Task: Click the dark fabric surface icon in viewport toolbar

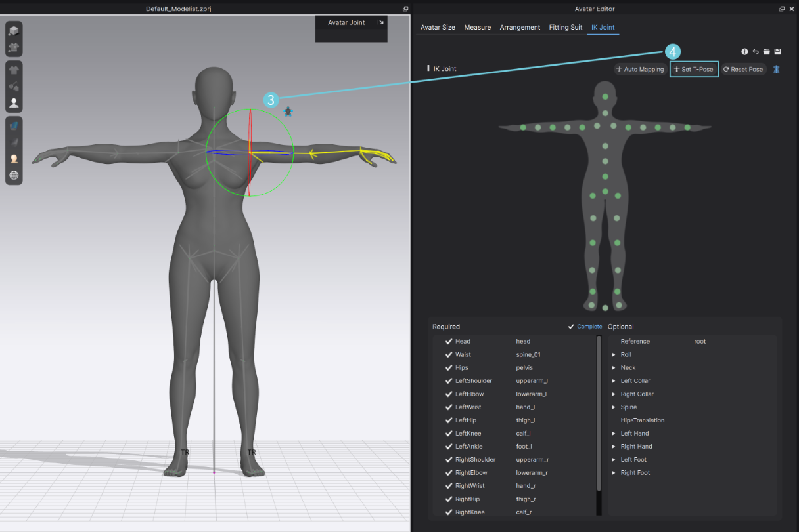Action: (x=14, y=142)
